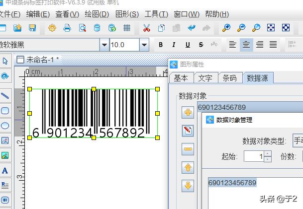
Task: Click the edit data object pencil icon
Action: point(188,131)
